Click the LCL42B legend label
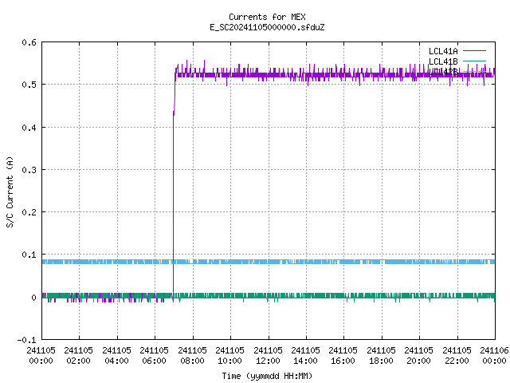Screen dimensions: 510x383 pyautogui.click(x=443, y=72)
